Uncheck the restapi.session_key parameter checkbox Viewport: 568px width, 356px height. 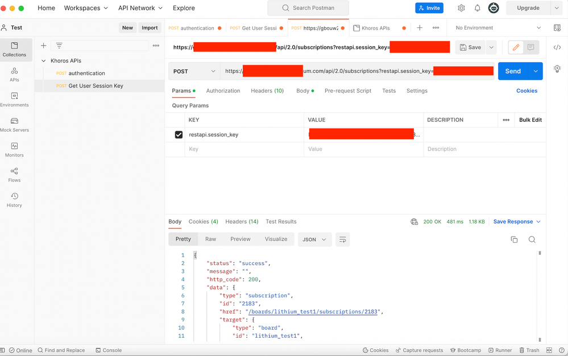tap(179, 135)
